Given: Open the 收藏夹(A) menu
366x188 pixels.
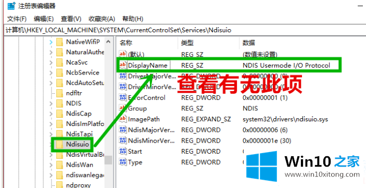Looking at the screenshot, I should (x=102, y=19).
